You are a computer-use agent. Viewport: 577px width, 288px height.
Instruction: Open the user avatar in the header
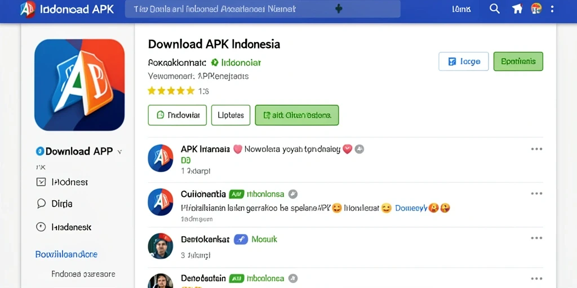point(536,8)
